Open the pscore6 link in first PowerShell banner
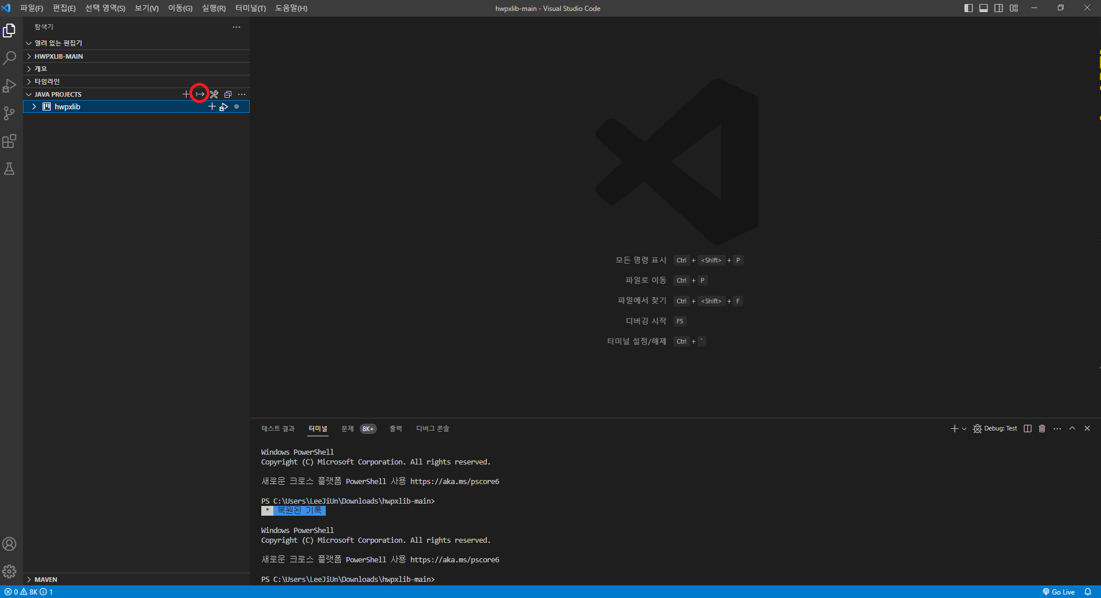 point(455,482)
